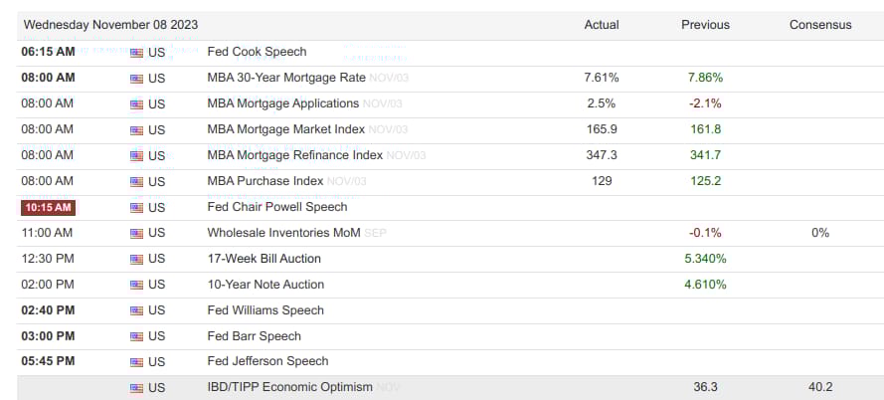This screenshot has width=884, height=400.
Task: Click the flag icon in 10-Year Note Auction row
Action: [136, 285]
